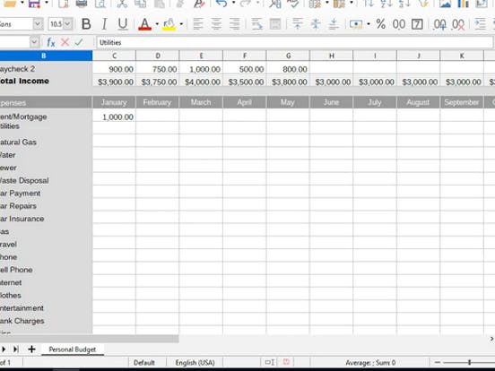Image resolution: width=495 pixels, height=371 pixels.
Task: Select column header E
Action: (201, 56)
